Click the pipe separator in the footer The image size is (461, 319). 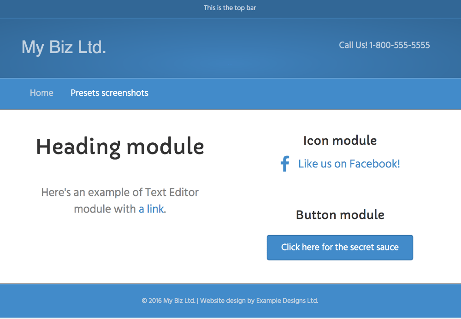click(198, 301)
